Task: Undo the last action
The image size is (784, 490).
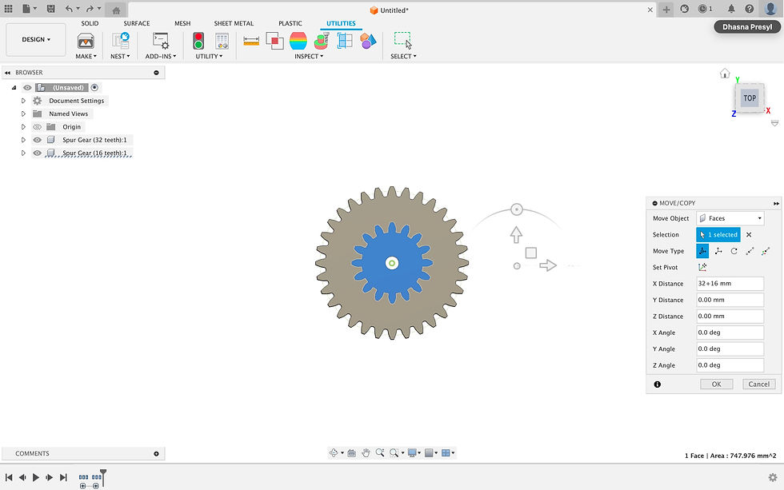Action: point(69,9)
